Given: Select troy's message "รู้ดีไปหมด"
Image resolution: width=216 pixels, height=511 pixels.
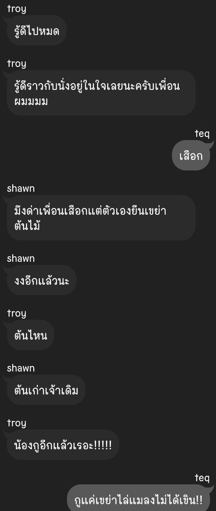Looking at the screenshot, I should 37,30.
